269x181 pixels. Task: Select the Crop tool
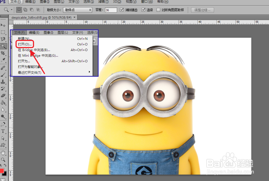3,53
